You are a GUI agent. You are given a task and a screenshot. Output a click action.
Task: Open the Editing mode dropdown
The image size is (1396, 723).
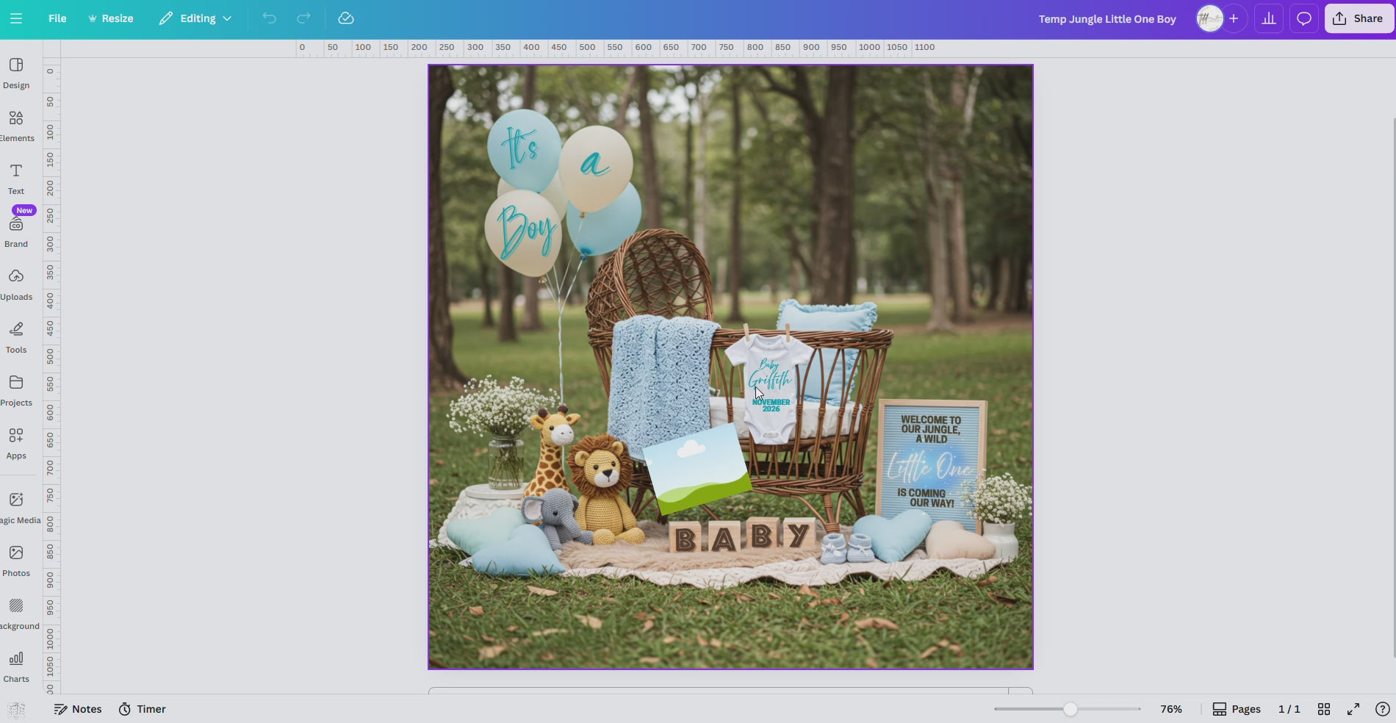tap(194, 18)
